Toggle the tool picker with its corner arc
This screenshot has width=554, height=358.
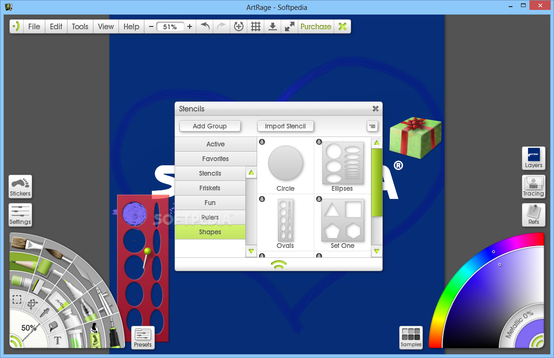tap(16, 341)
